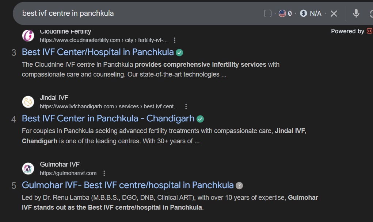Screen dimensions: 373x222
Task: Open the three-dot menu for Cloudnine result
Action: [x=175, y=40]
